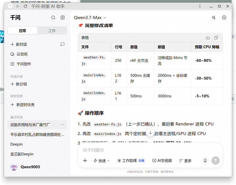This screenshot has height=185, width=236.
Task: Click the 完整修改清单 heading
Action: pyautogui.click(x=99, y=26)
